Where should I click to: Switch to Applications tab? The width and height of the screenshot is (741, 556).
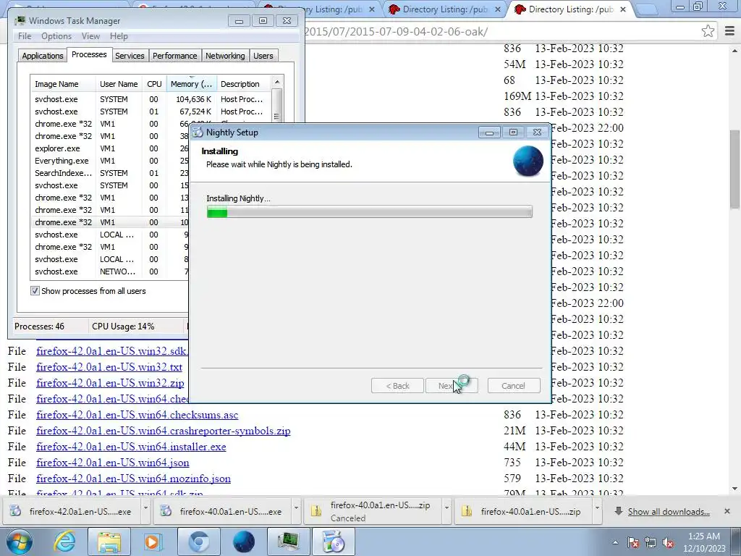click(43, 56)
